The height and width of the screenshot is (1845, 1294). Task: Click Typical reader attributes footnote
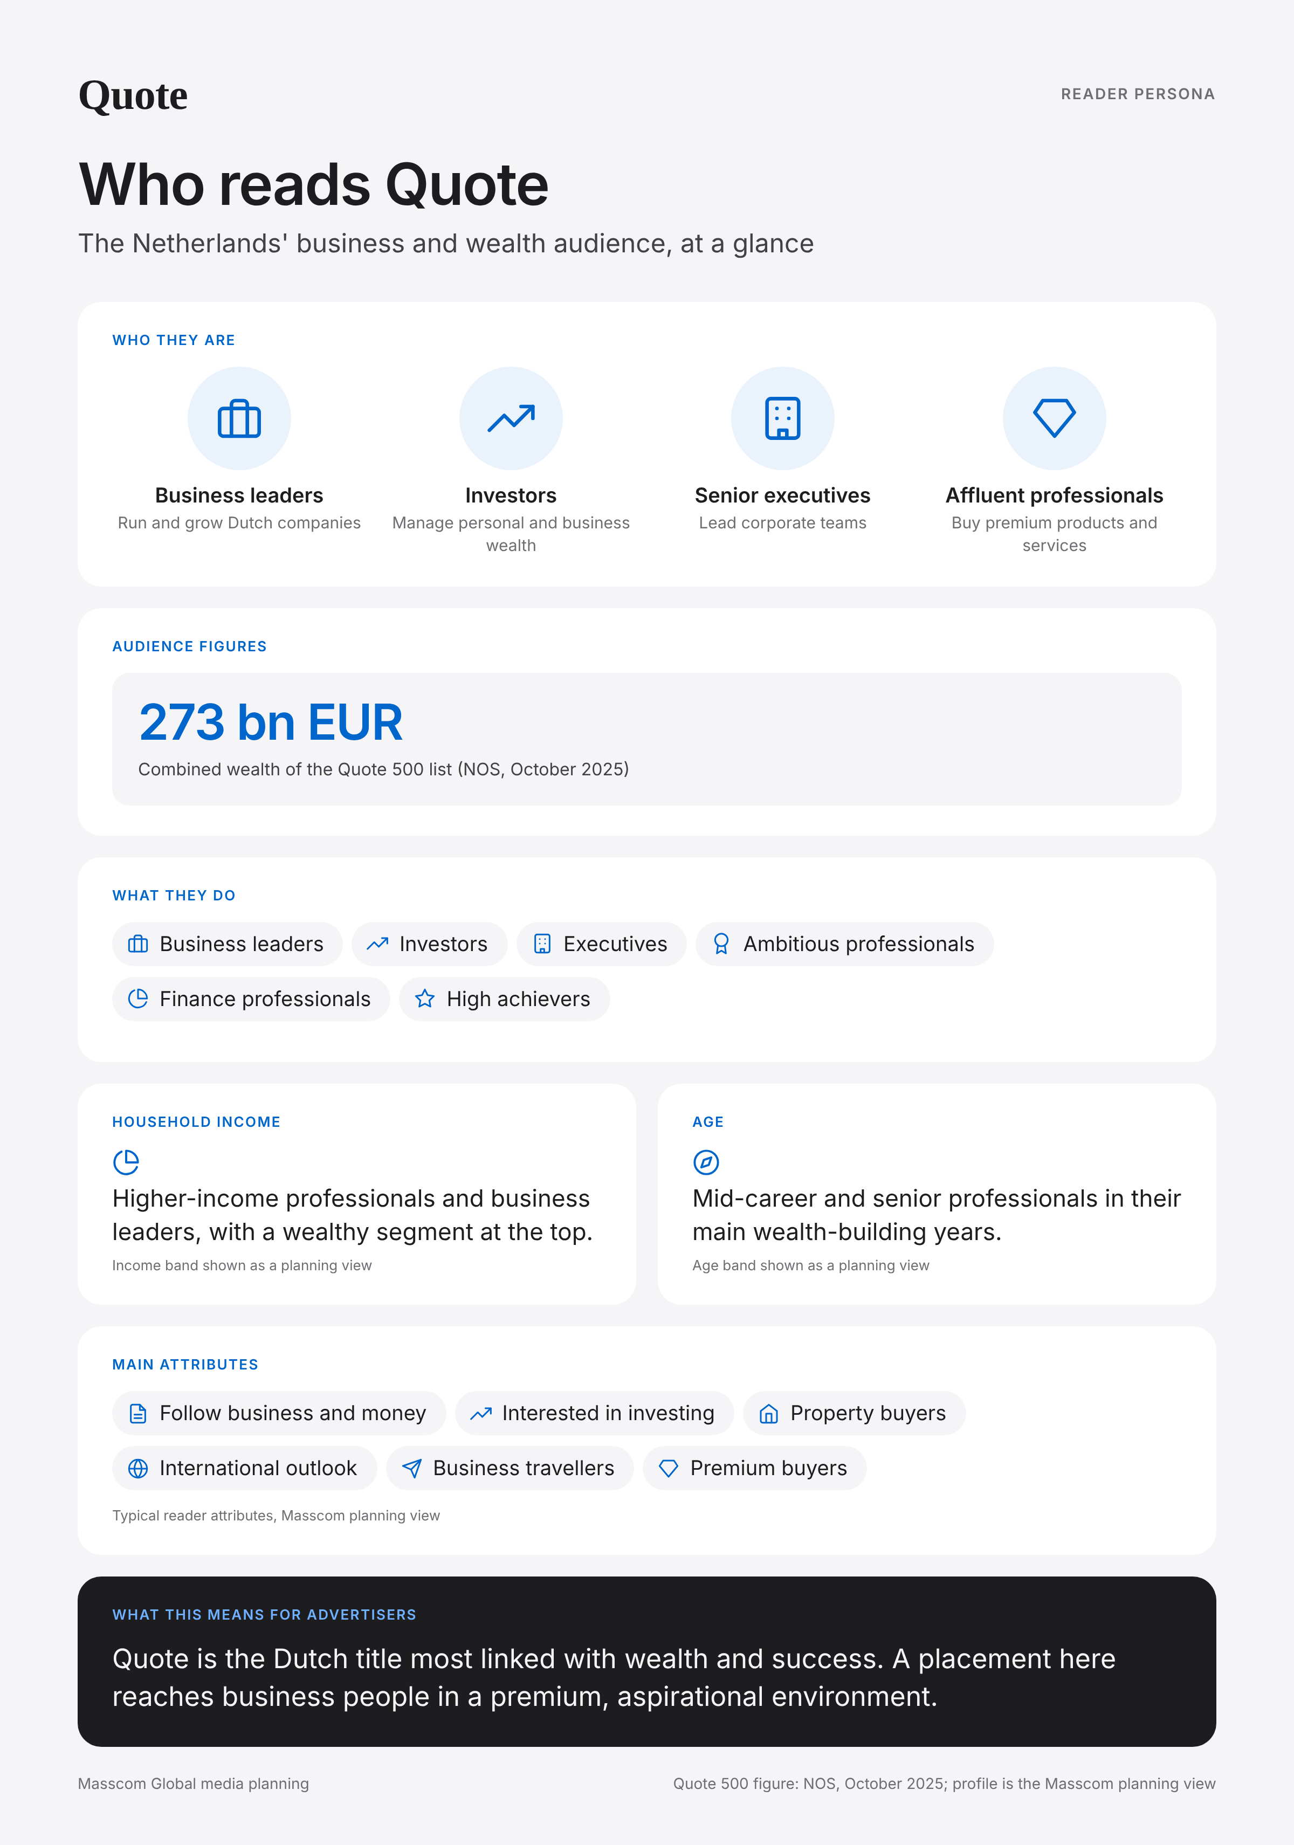[x=276, y=1516]
